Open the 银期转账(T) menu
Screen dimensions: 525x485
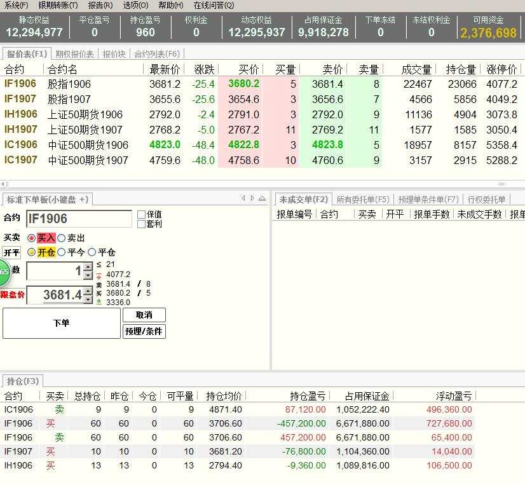[58, 5]
